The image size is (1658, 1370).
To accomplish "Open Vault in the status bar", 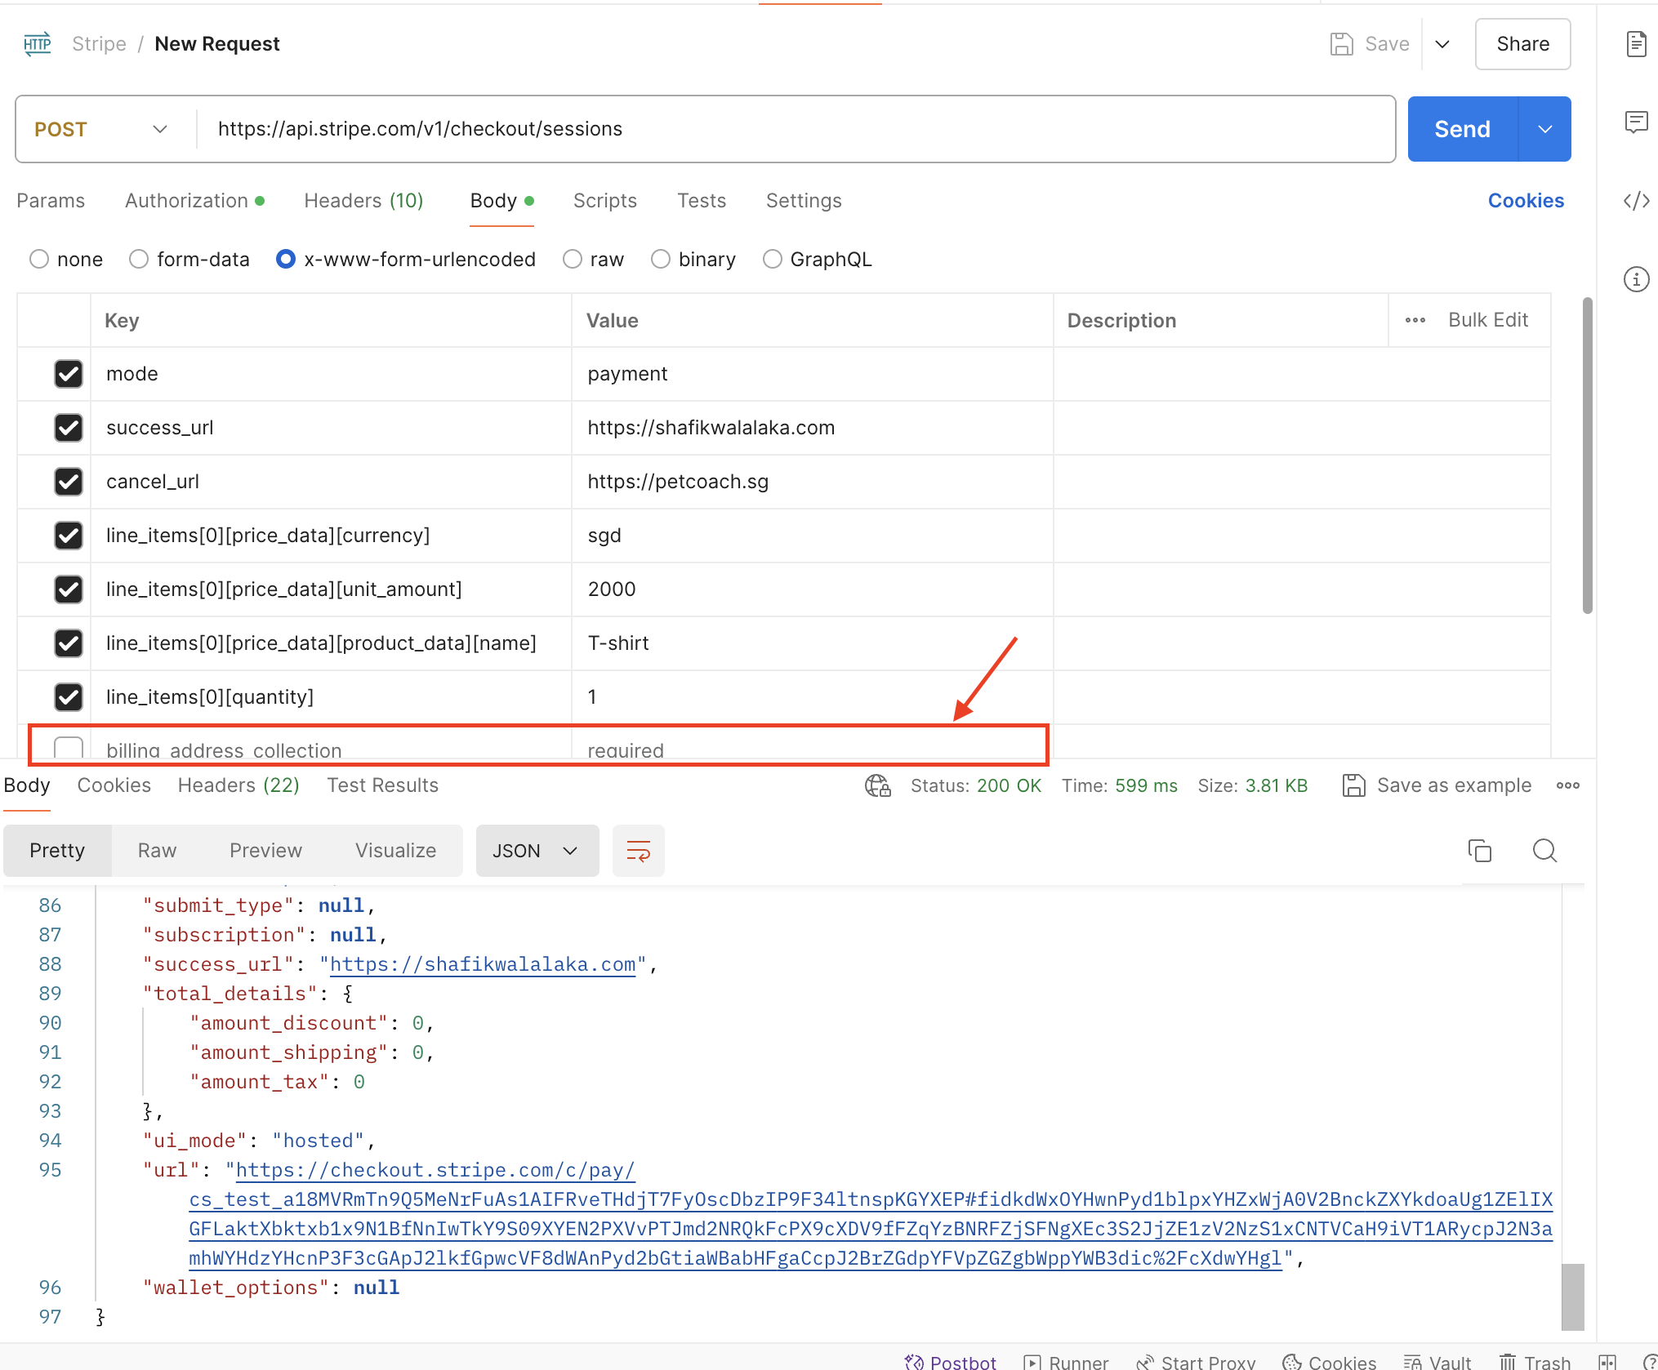I will point(1437,1362).
